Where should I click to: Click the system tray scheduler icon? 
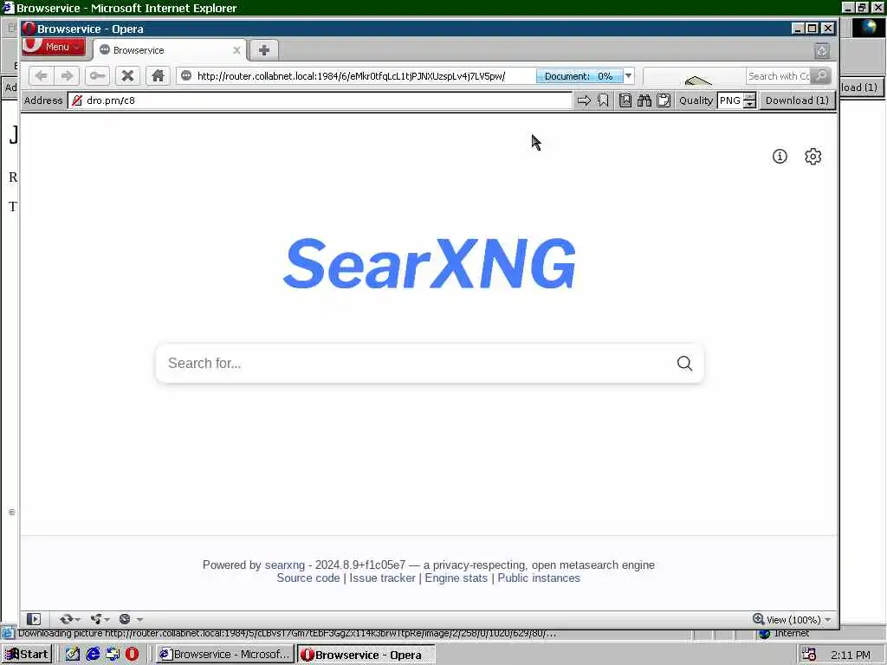click(x=809, y=655)
